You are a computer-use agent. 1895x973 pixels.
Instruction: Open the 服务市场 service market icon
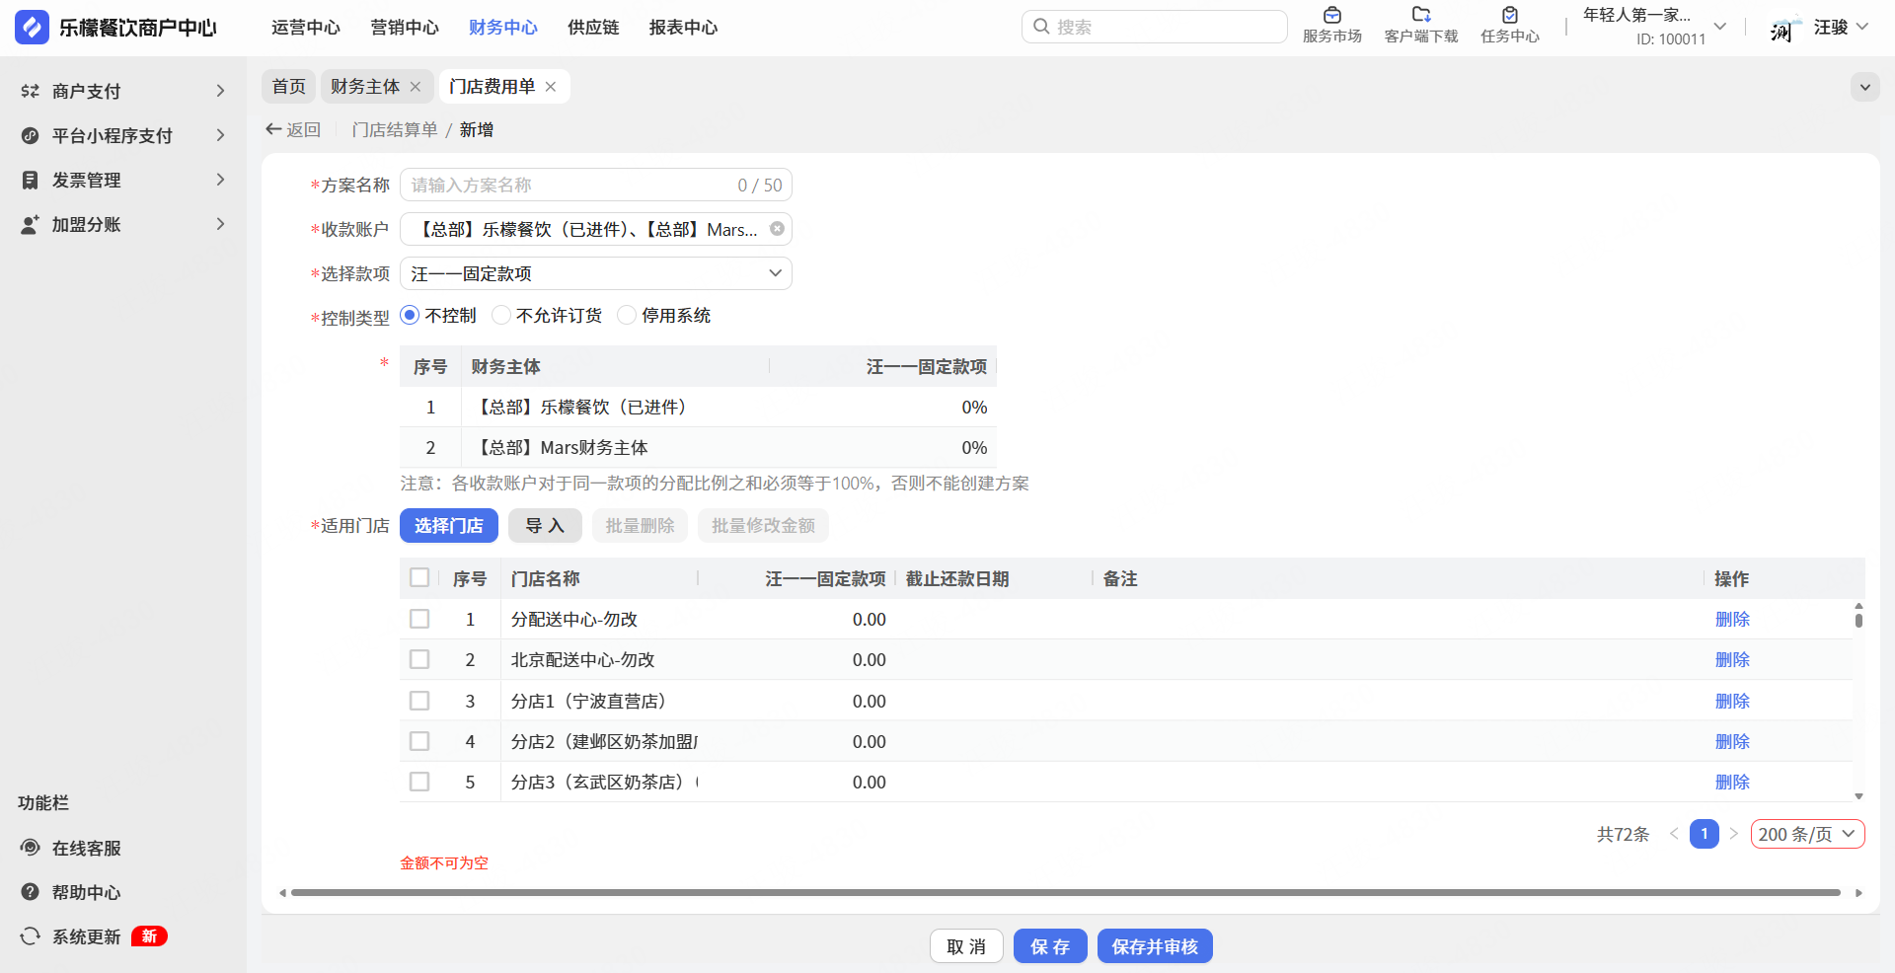[1331, 16]
